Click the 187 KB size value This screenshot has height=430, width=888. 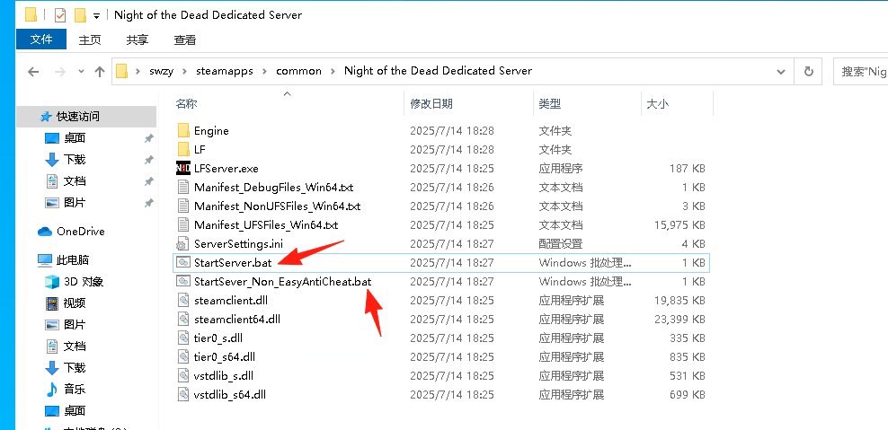[687, 168]
